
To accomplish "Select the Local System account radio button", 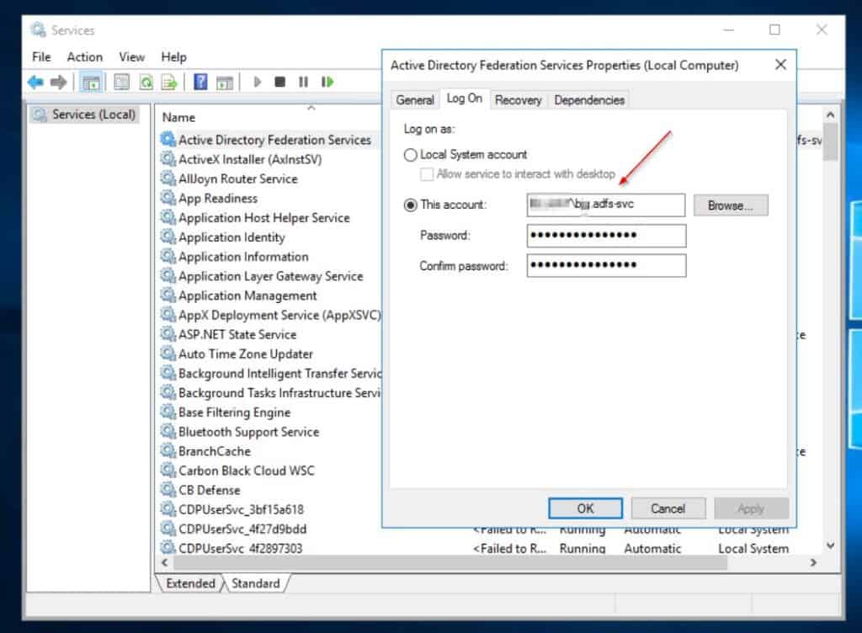I will [x=410, y=155].
